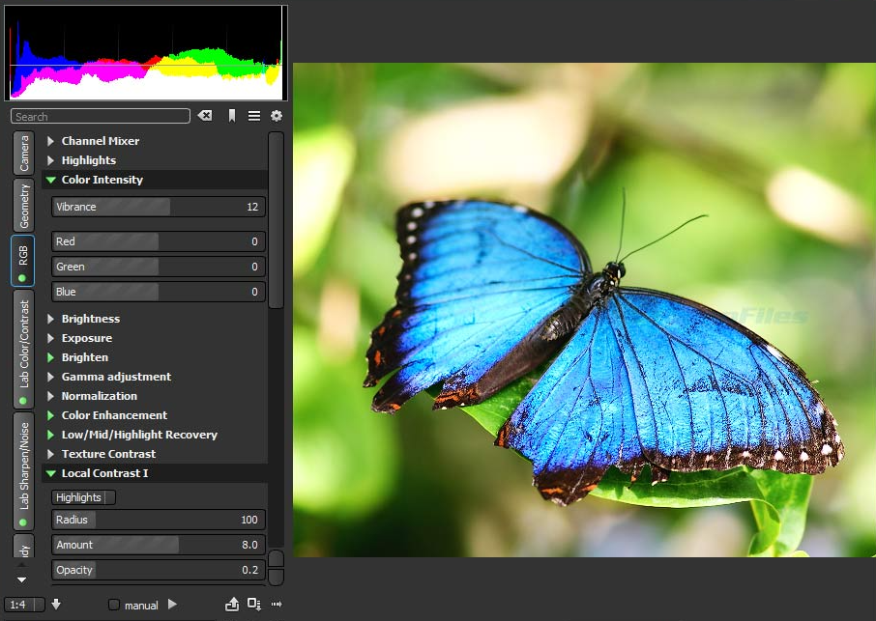Show favourite tools via bookmark icon

click(x=231, y=116)
